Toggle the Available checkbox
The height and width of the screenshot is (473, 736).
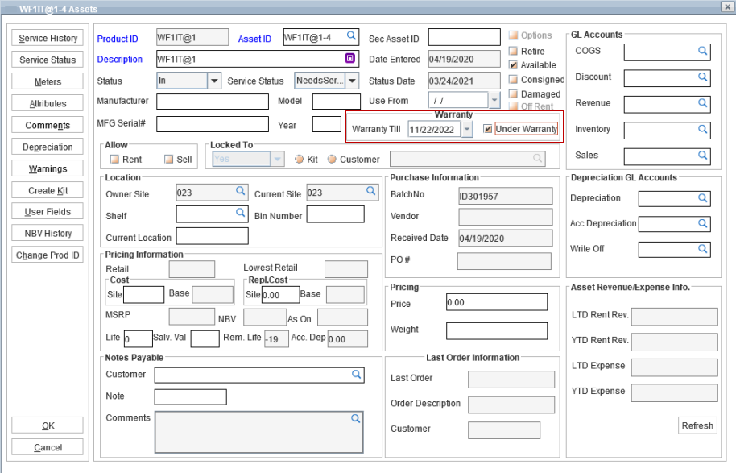(513, 65)
